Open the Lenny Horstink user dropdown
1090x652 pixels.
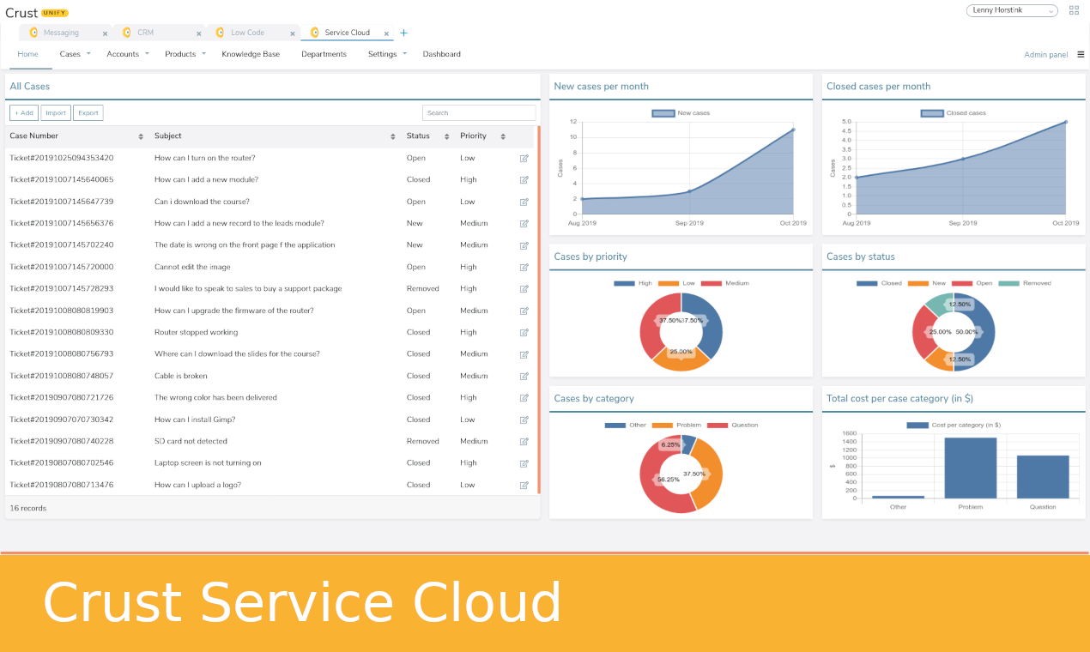pyautogui.click(x=1013, y=10)
